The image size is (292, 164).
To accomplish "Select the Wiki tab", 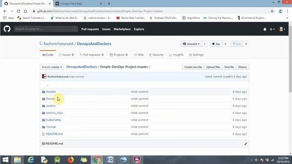I will 139,55.
